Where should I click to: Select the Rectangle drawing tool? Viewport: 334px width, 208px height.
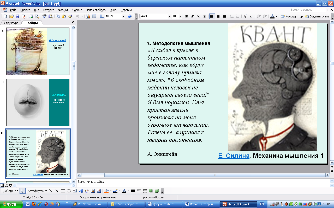click(63, 191)
